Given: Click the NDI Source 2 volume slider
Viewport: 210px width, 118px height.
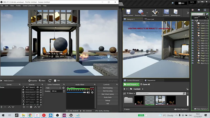Looking at the screenshot, I should (76, 92).
